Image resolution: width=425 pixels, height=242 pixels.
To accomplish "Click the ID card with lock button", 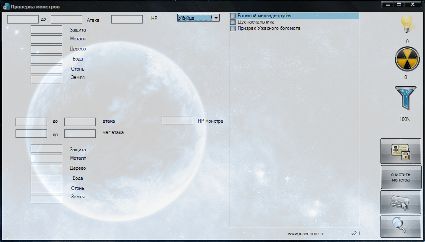I will [401, 151].
